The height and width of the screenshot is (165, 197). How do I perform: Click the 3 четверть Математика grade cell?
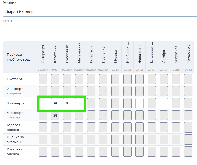click(x=79, y=103)
